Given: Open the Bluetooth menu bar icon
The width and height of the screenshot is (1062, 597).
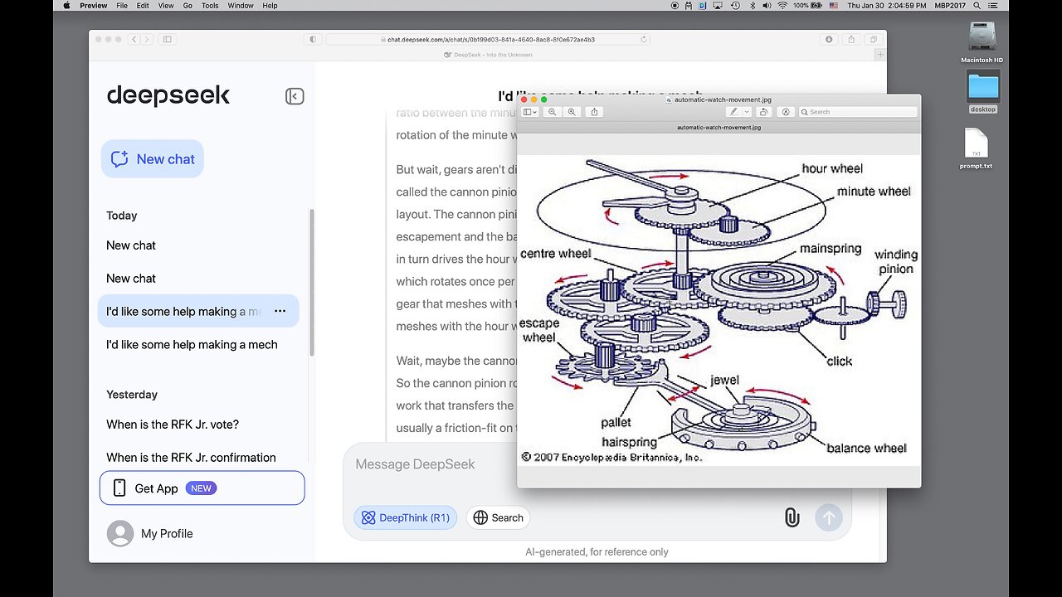Looking at the screenshot, I should (752, 6).
